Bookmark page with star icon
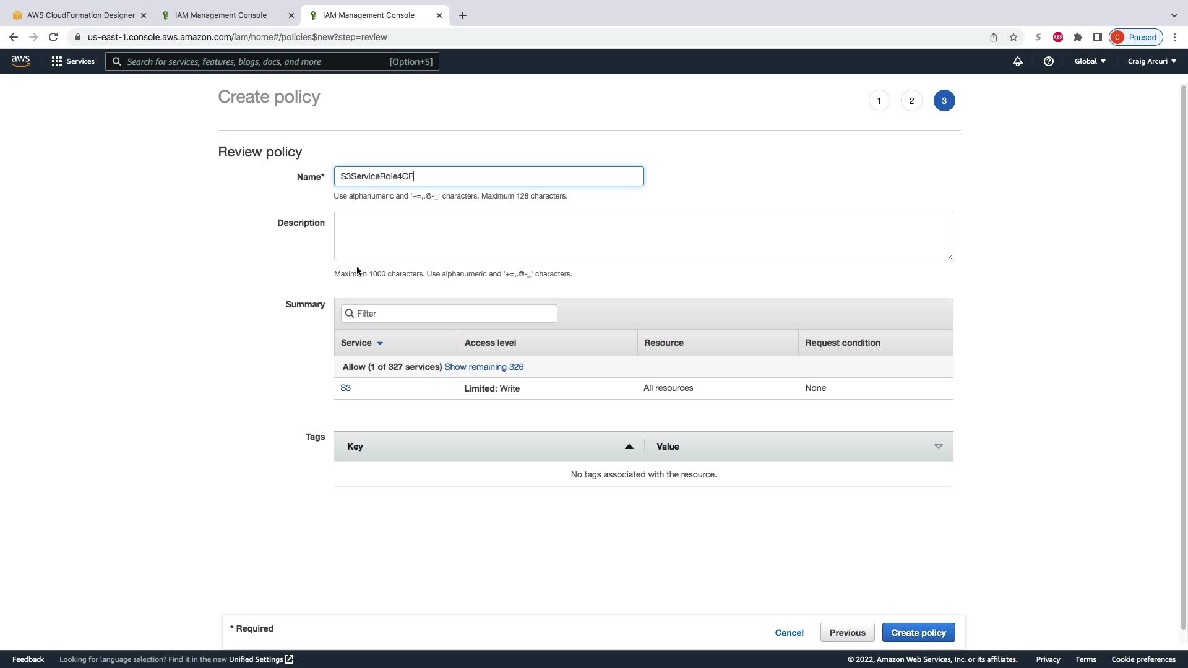The image size is (1188, 668). click(1014, 37)
